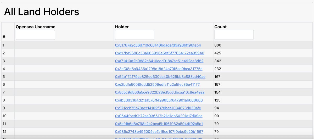Click count 79 in row 11
This screenshot has height=139, width=314.
(x=217, y=124)
